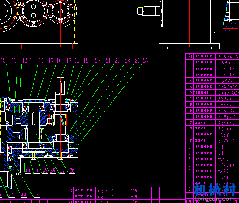Select balloon callout number 15
Screen dimensions: 239x203
coord(50,61)
